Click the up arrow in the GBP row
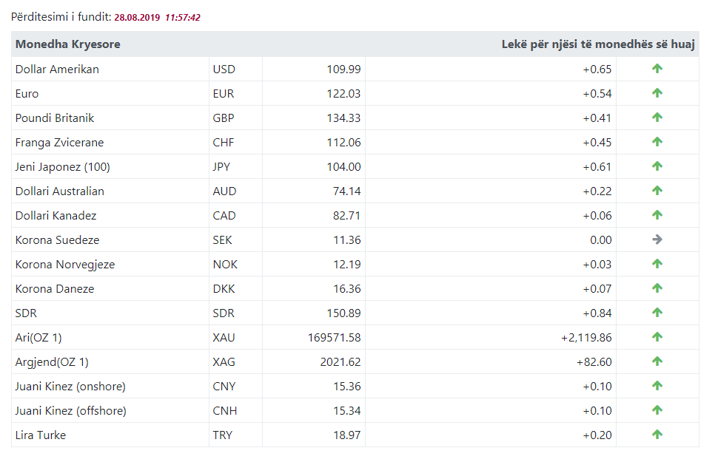Image resolution: width=718 pixels, height=462 pixels. 657,118
